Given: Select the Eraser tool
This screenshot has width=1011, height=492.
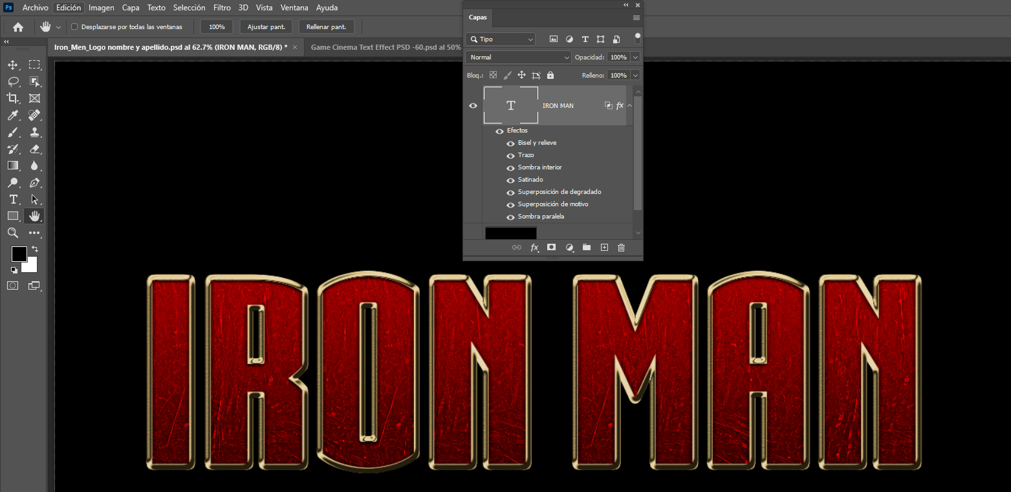Looking at the screenshot, I should tap(34, 149).
